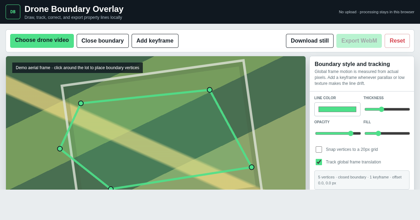Adjust the Opacity slider
The height and width of the screenshot is (220, 420).
338,133
